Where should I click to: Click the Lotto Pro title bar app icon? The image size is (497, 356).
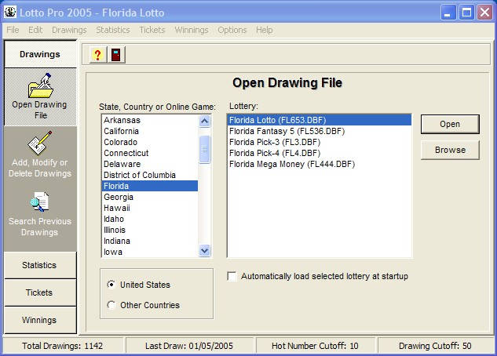point(10,13)
